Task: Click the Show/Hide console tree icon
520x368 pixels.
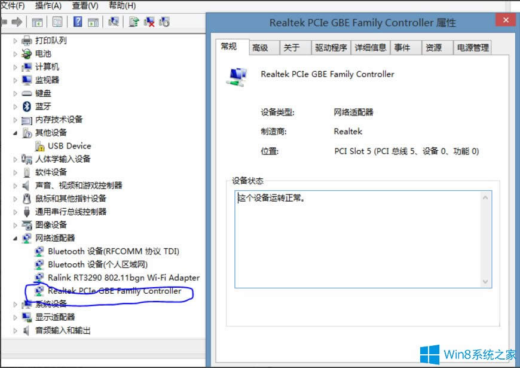Action: tap(37, 22)
